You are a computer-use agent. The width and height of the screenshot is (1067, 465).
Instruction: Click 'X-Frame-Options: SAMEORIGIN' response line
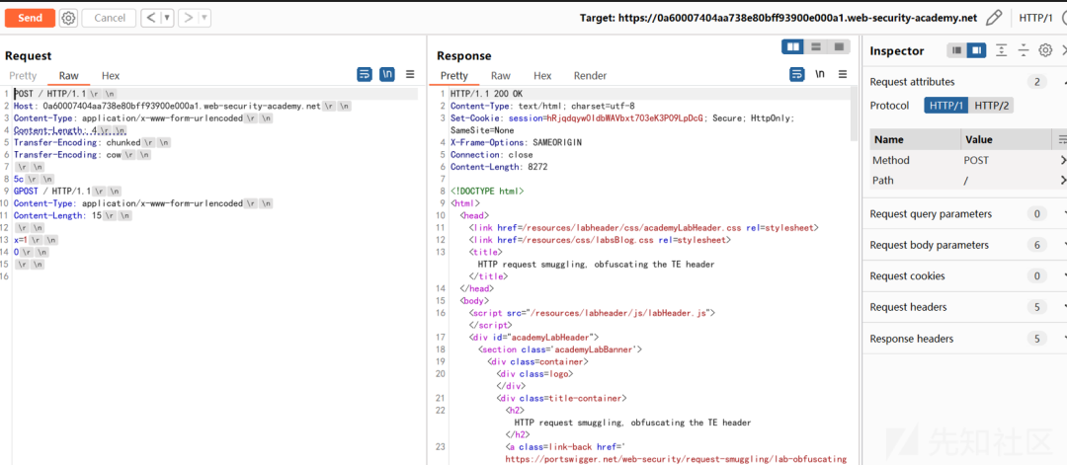pos(516,143)
